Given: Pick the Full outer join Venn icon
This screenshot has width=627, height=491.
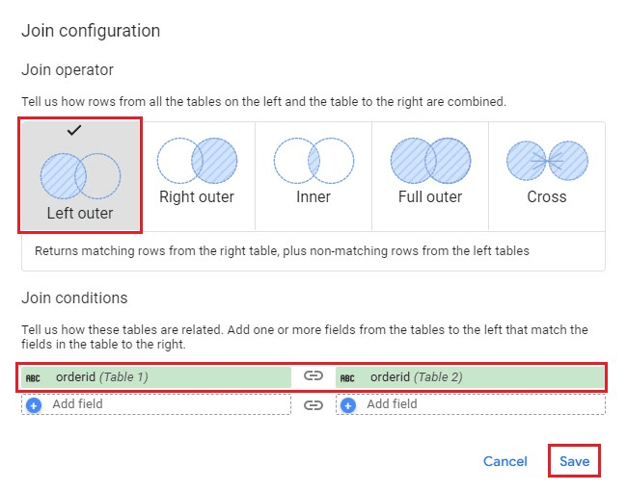Looking at the screenshot, I should (x=429, y=160).
